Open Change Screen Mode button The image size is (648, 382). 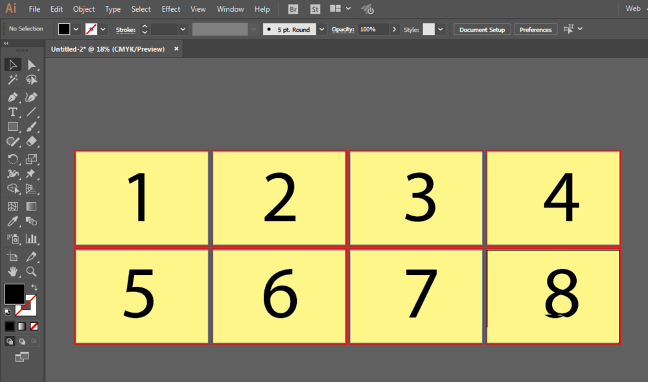coord(22,357)
